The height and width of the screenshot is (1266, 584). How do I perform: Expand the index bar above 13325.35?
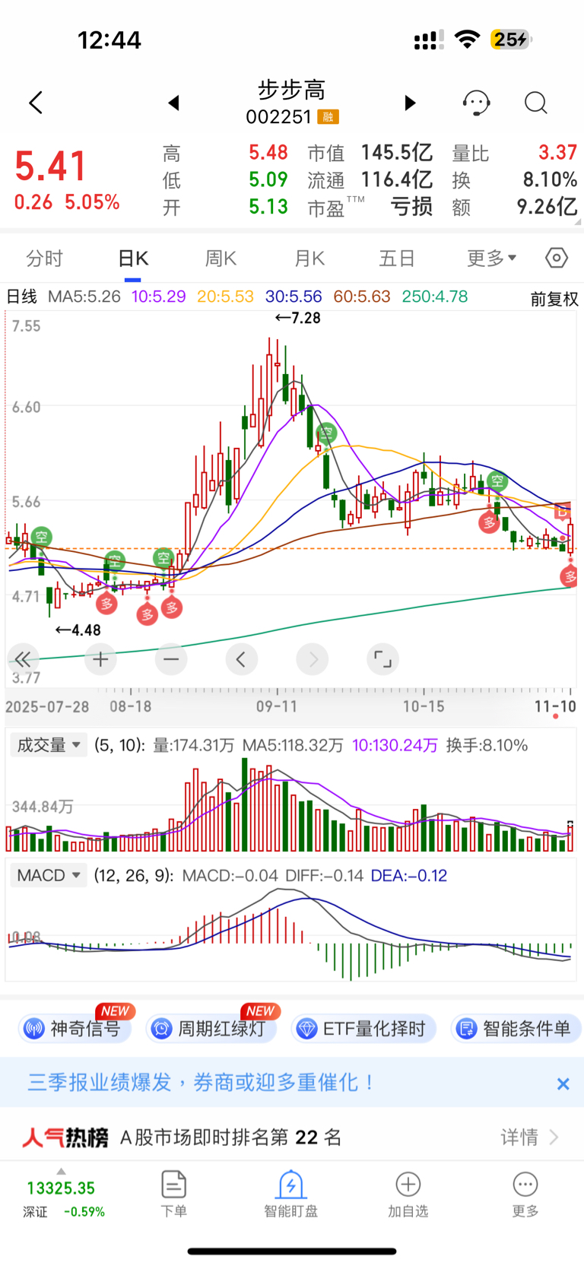(62, 1172)
